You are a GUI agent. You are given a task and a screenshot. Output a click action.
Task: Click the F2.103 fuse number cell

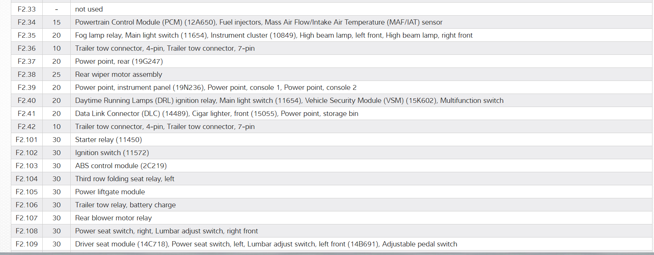pyautogui.click(x=27, y=166)
